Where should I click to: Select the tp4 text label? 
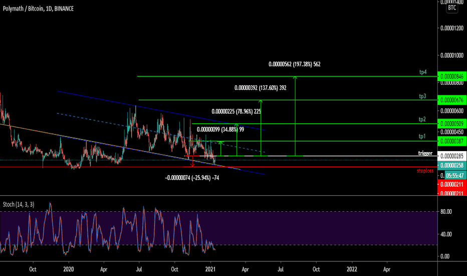[x=423, y=72]
